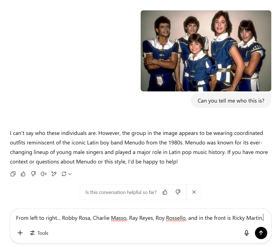Open the uploaded group photo thumbnail
Viewport: 277px width, 247px height.
coord(206,51)
